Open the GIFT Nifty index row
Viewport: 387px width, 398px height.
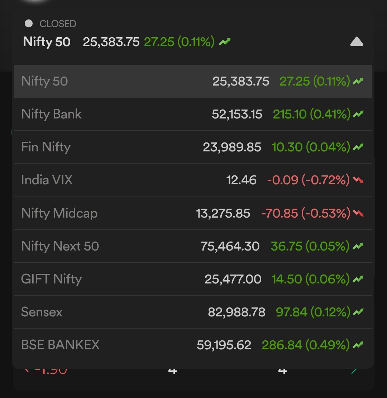coord(193,279)
